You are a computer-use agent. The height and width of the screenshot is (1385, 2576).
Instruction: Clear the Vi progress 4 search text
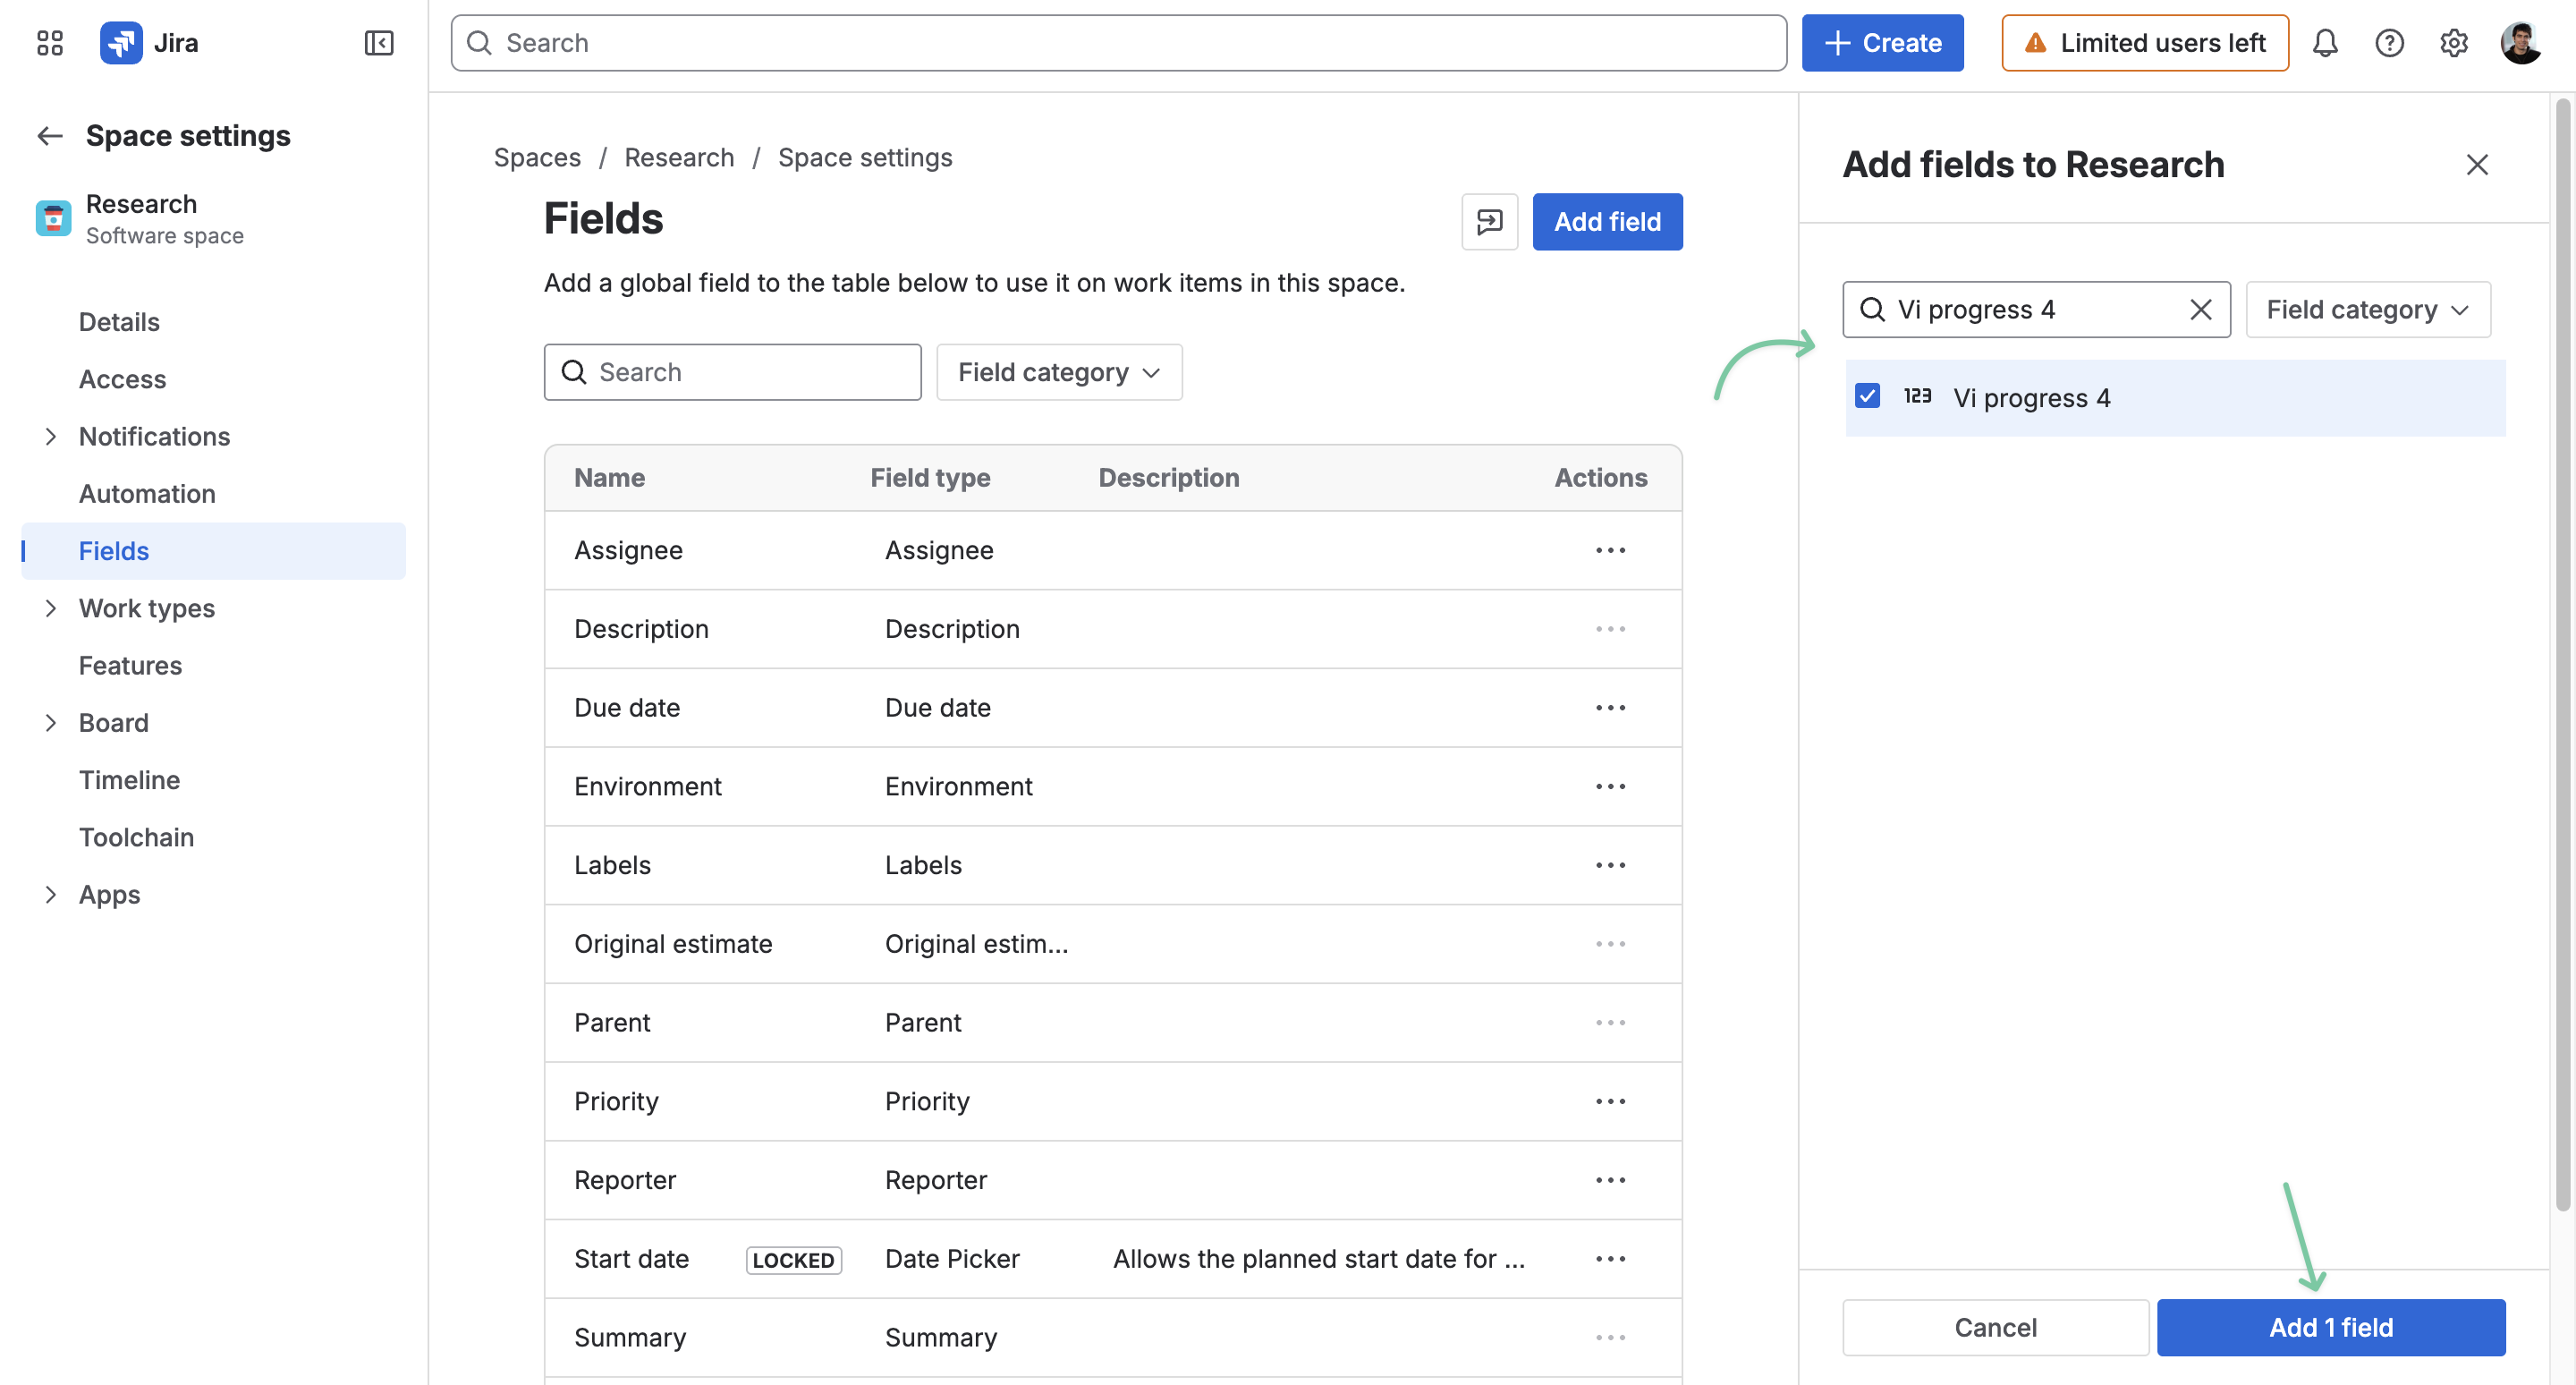pyautogui.click(x=2200, y=310)
